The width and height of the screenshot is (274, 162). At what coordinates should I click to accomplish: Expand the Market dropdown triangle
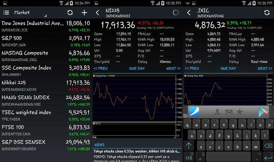click(45, 16)
